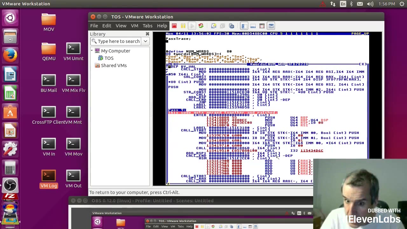Suspend the virtual machine using pause icon
407x229 pixels.
click(x=183, y=26)
